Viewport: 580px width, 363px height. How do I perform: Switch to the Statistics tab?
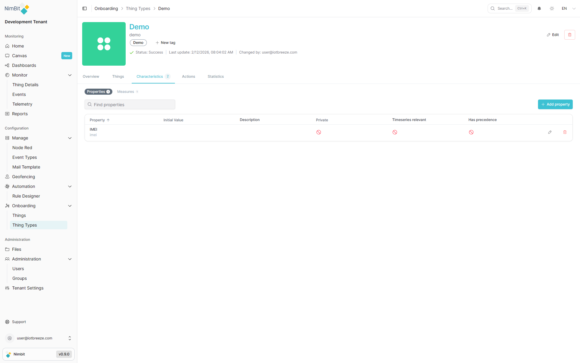[216, 77]
